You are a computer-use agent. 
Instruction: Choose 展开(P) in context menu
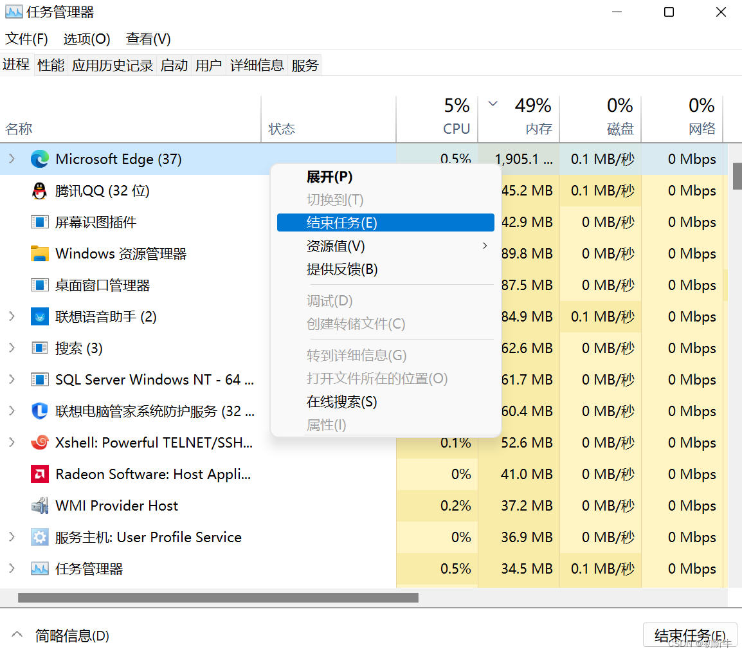tap(385, 177)
